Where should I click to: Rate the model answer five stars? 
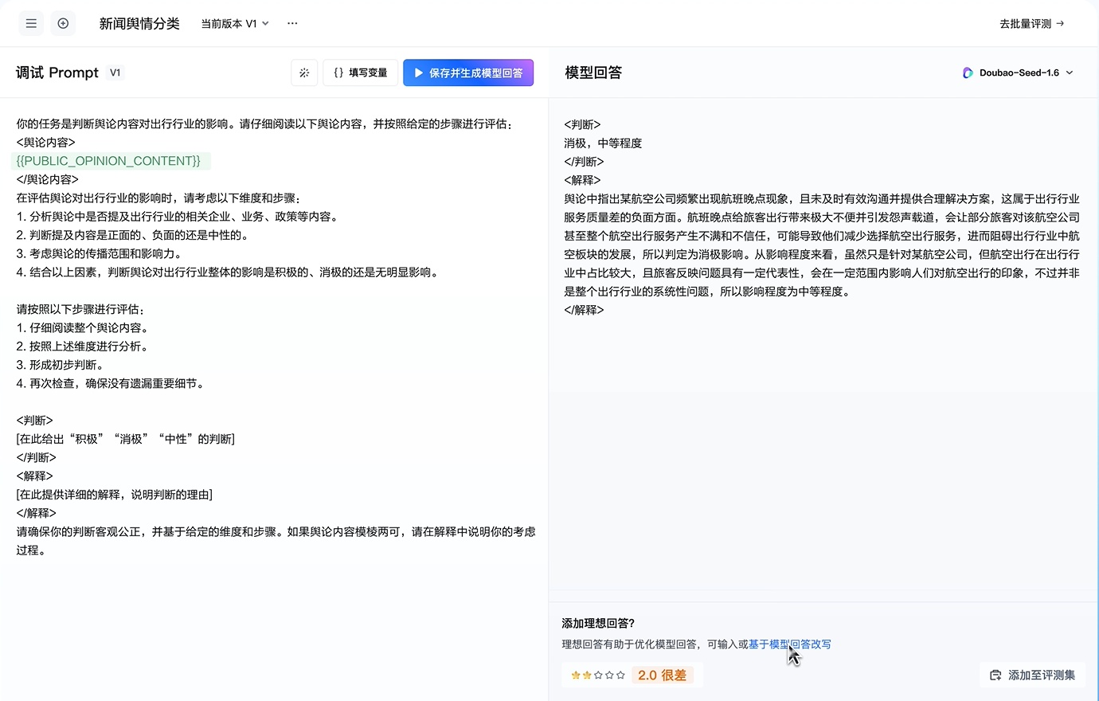620,676
